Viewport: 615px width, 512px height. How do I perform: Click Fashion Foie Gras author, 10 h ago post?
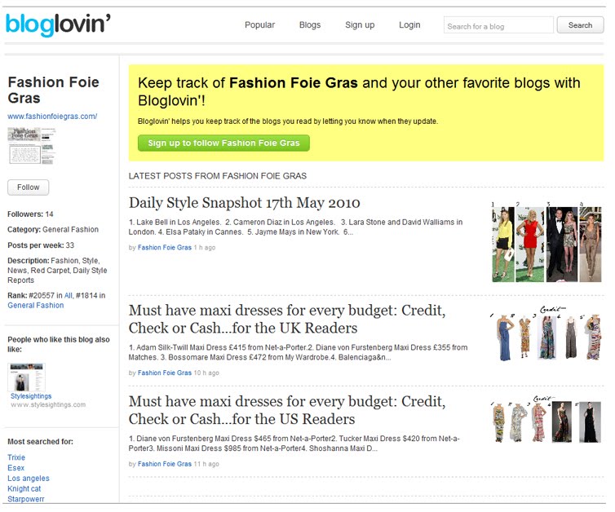click(x=164, y=373)
